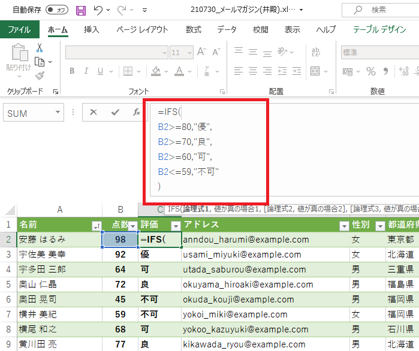
Task: Click the 貼り付け paste button
Action: [18, 60]
